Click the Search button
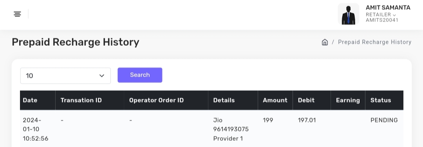 click(140, 75)
